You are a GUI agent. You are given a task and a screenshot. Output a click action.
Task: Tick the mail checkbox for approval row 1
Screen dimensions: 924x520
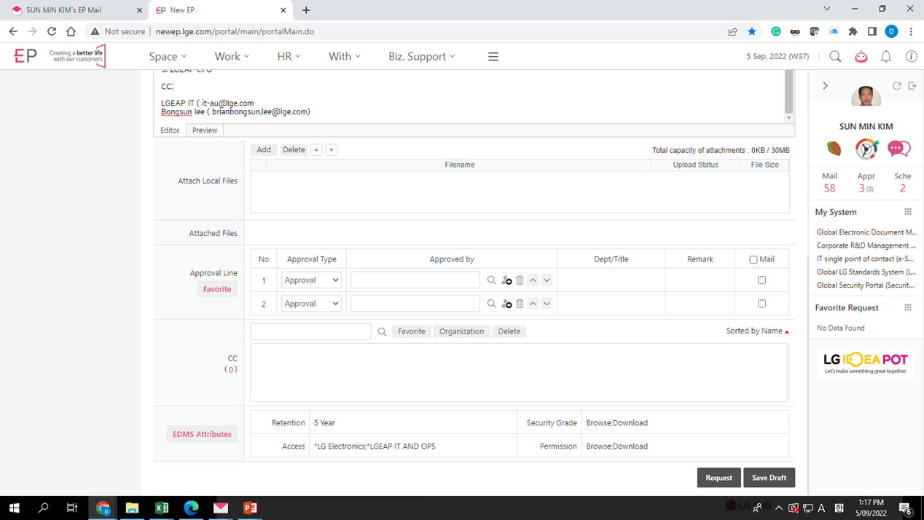761,280
